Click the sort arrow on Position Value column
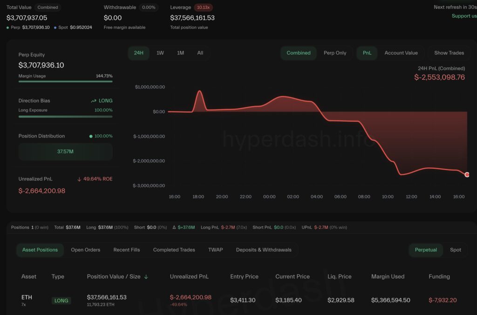The height and width of the screenshot is (315, 477). point(146,276)
